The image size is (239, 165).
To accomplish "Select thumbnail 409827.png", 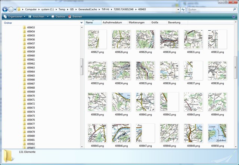I will click(x=97, y=39).
